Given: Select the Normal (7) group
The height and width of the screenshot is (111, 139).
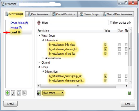Looking at the screenshot, I should point(16,28).
